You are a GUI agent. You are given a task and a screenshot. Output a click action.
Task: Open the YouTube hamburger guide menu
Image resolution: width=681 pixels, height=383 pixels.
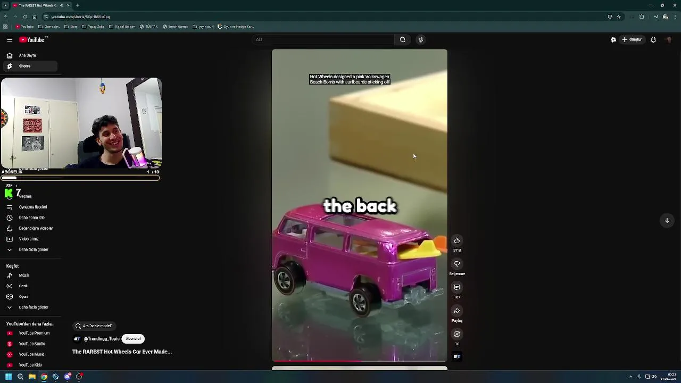click(x=10, y=39)
